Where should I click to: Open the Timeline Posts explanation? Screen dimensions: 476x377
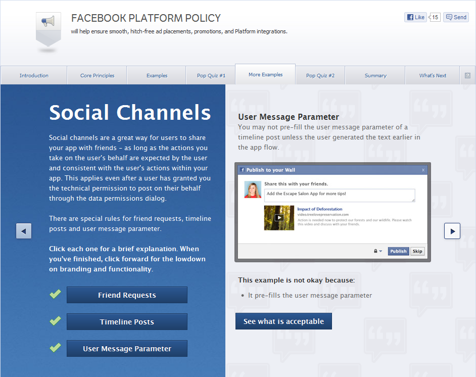127,322
